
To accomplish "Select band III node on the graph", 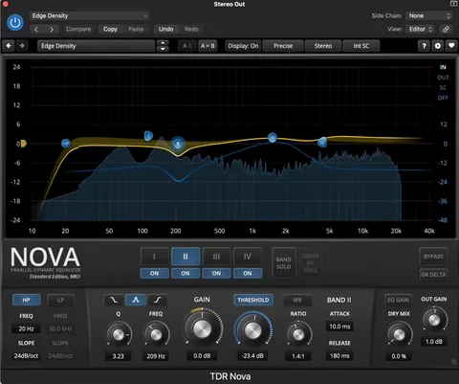I will (273, 138).
